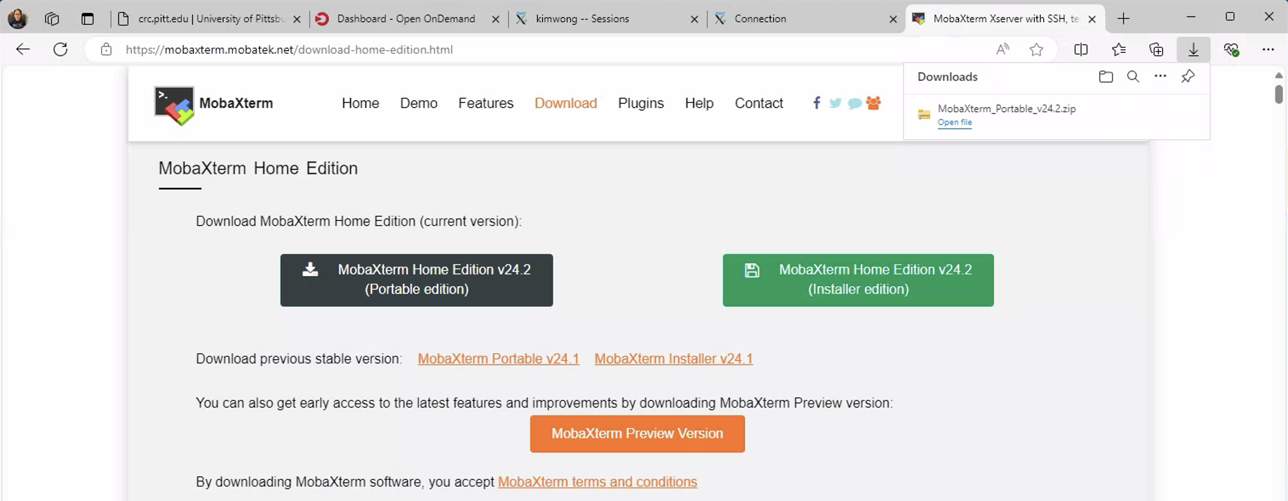This screenshot has height=501, width=1288.
Task: Open the Collections icon
Action: 1156,49
